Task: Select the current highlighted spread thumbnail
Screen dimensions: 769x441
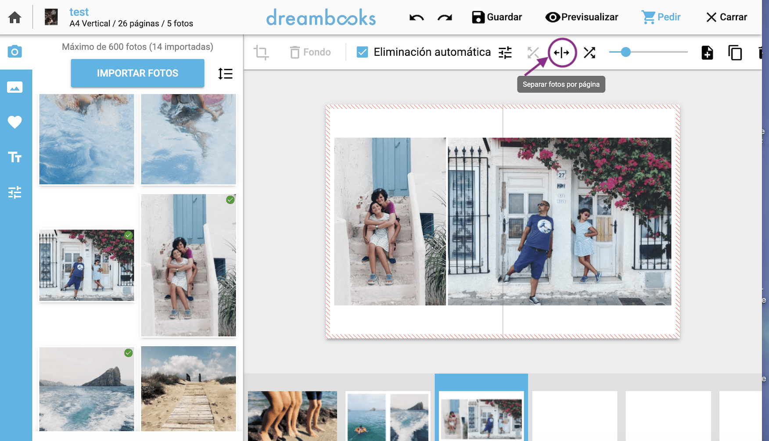Action: point(482,416)
